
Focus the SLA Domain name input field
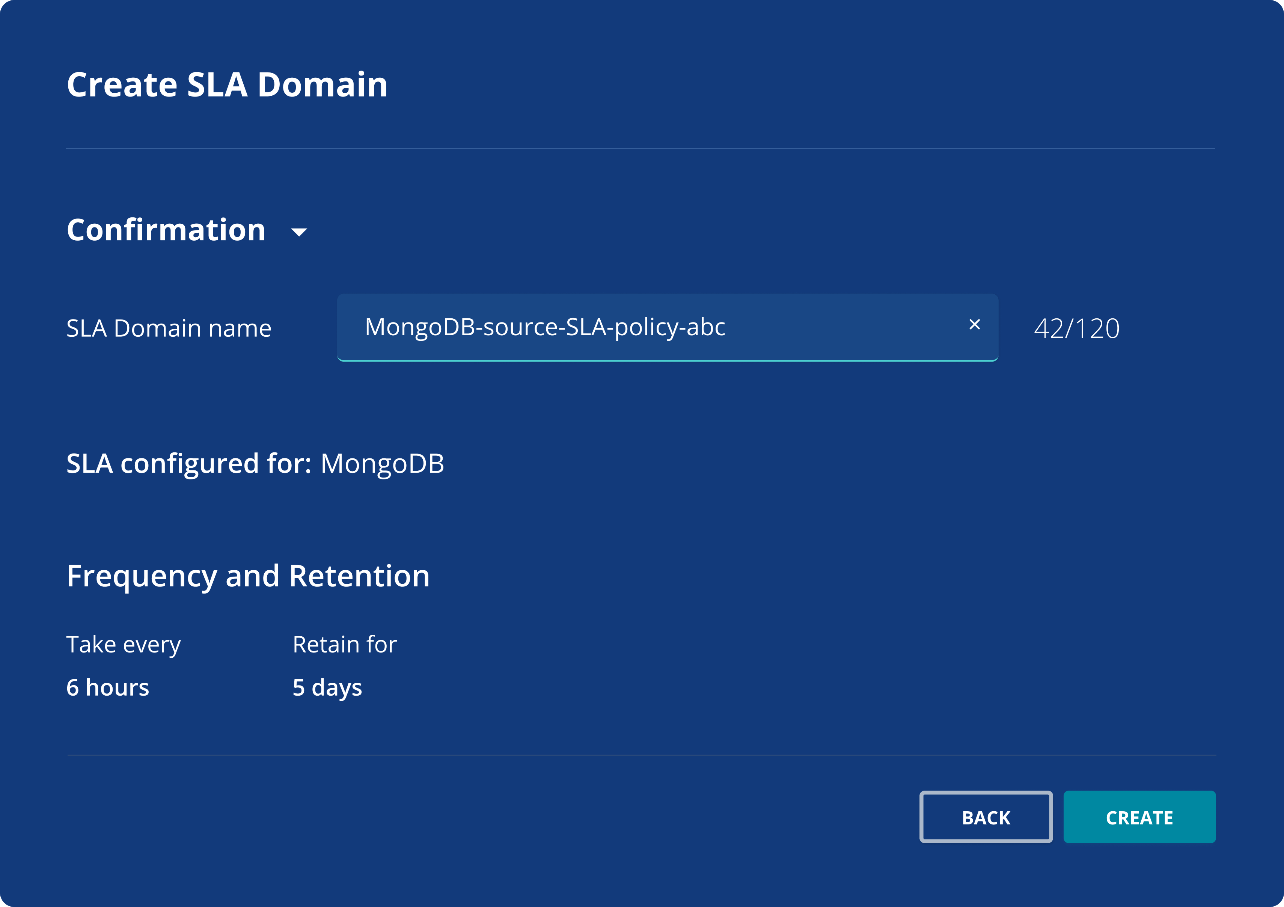pyautogui.click(x=668, y=328)
